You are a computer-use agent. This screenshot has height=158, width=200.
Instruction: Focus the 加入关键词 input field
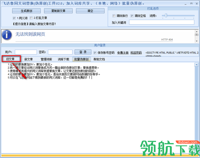(x=162, y=22)
